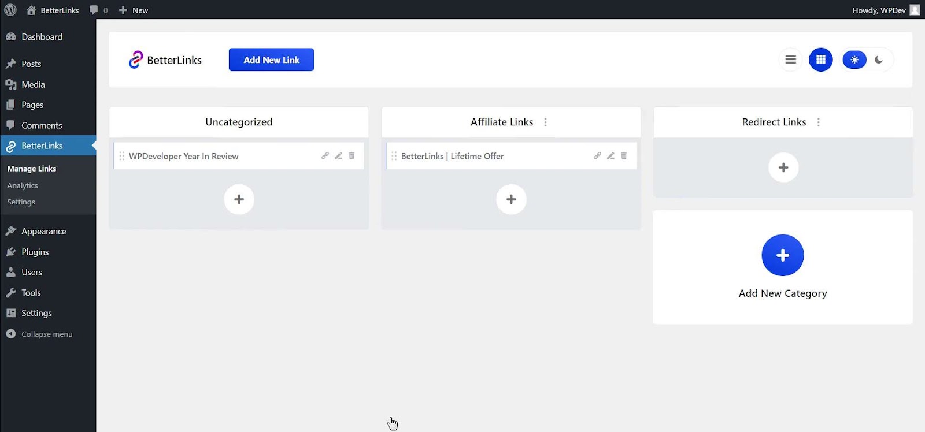The image size is (925, 432).
Task: Open comments bubble in admin bar
Action: pos(98,10)
